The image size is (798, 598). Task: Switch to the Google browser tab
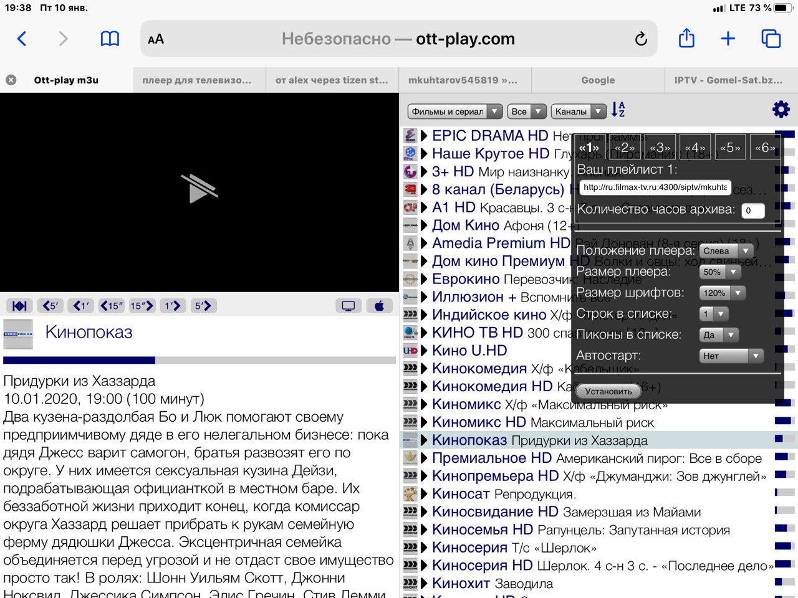[x=598, y=80]
